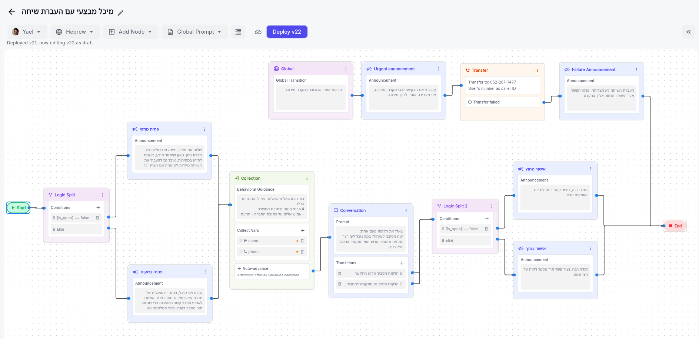Click the pencil icon to rename flow

pos(120,13)
